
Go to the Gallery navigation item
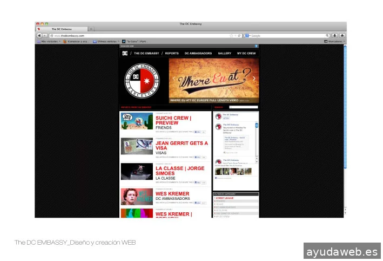[225, 53]
